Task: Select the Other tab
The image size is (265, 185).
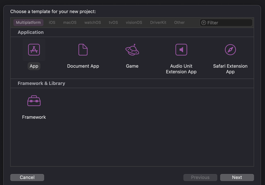Action: pos(179,23)
